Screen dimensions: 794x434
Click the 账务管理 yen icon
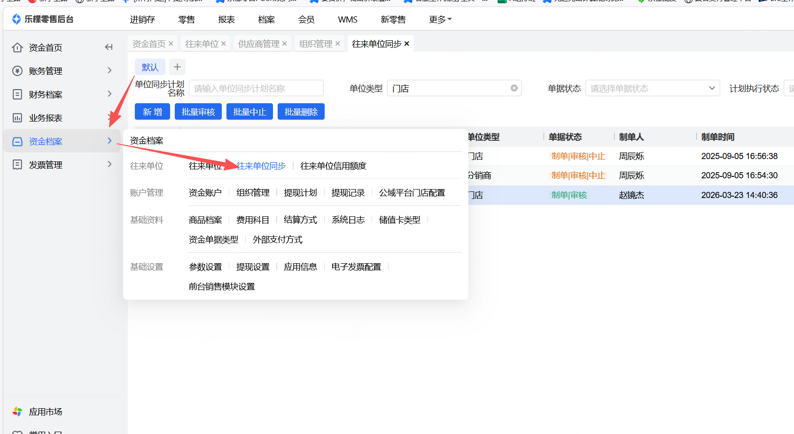pos(17,71)
